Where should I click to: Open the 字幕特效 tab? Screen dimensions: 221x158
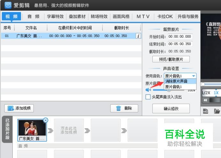pyautogui.click(x=55, y=17)
